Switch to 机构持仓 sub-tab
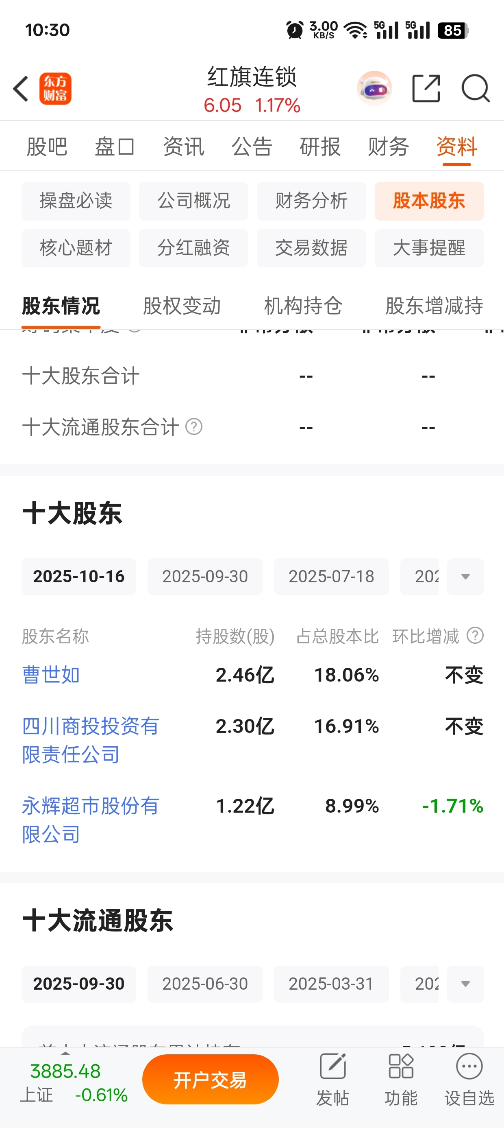The height and width of the screenshot is (1128, 504). pyautogui.click(x=303, y=306)
